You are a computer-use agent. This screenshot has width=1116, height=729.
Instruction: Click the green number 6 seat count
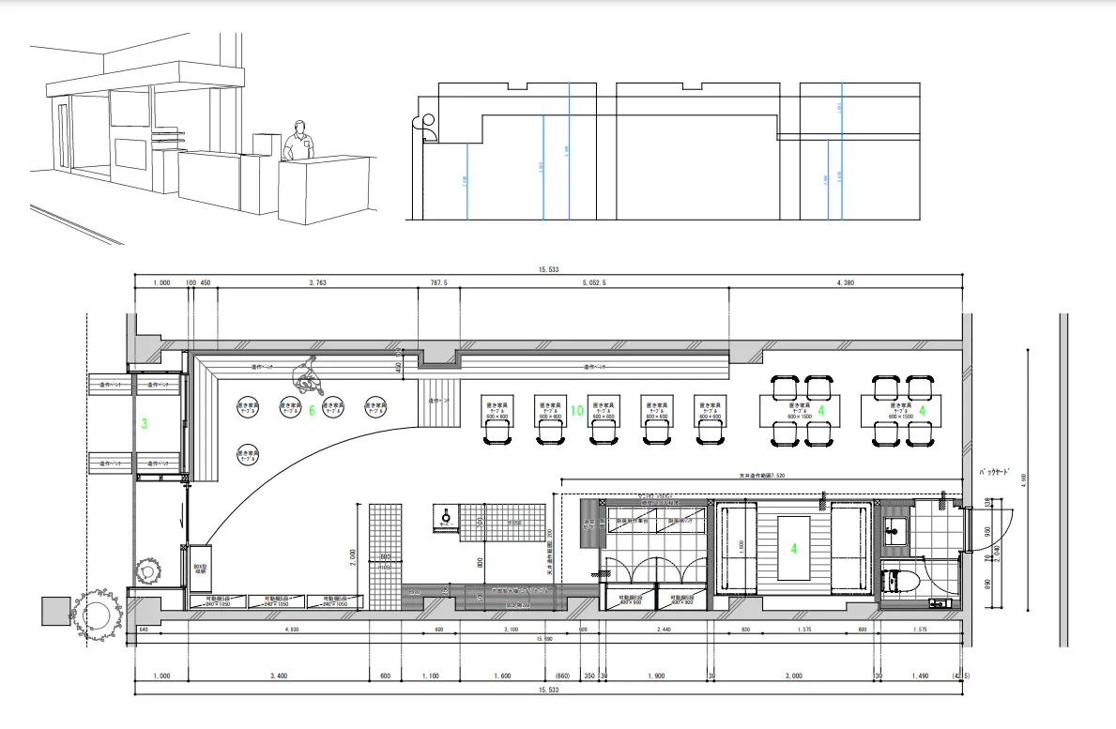coord(312,410)
